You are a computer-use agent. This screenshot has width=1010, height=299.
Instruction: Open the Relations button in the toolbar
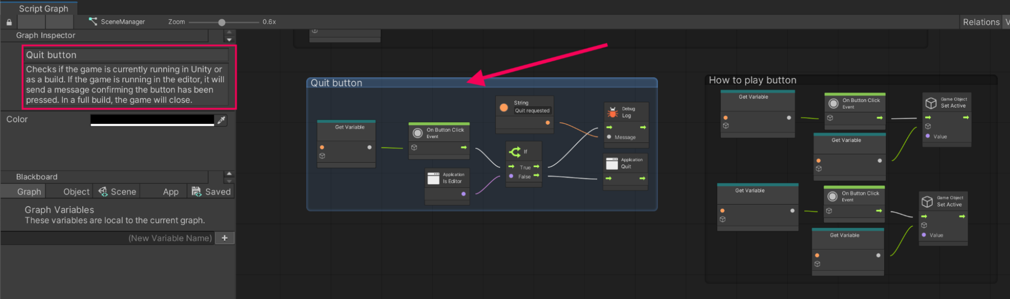tap(981, 22)
